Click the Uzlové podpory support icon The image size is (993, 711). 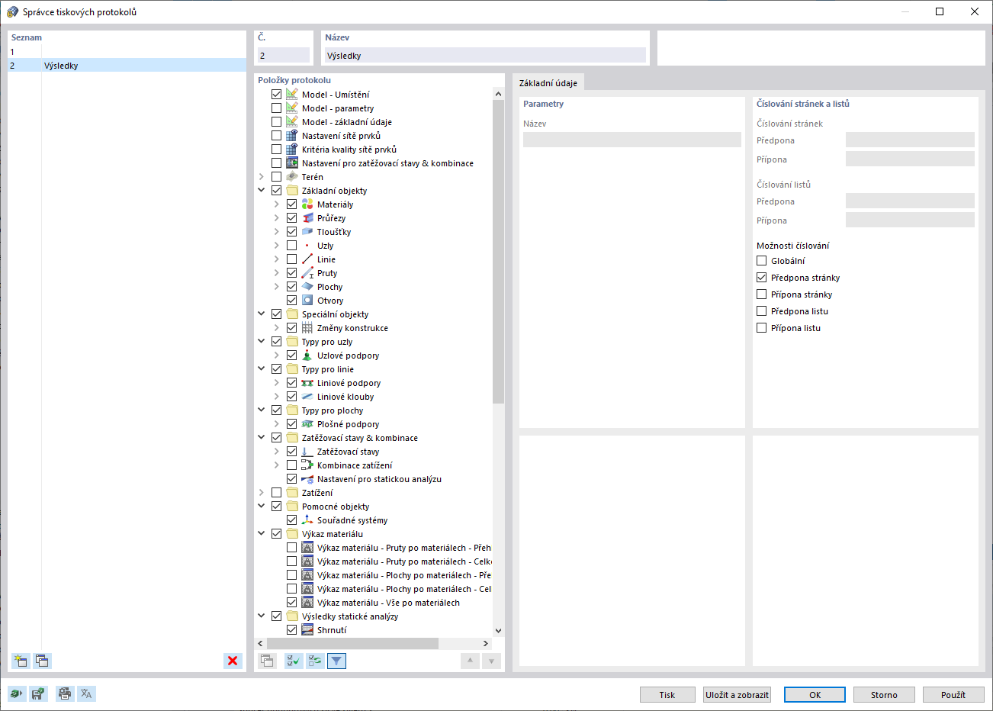tap(307, 355)
